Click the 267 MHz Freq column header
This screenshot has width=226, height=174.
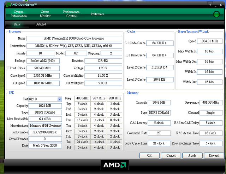point(99,98)
